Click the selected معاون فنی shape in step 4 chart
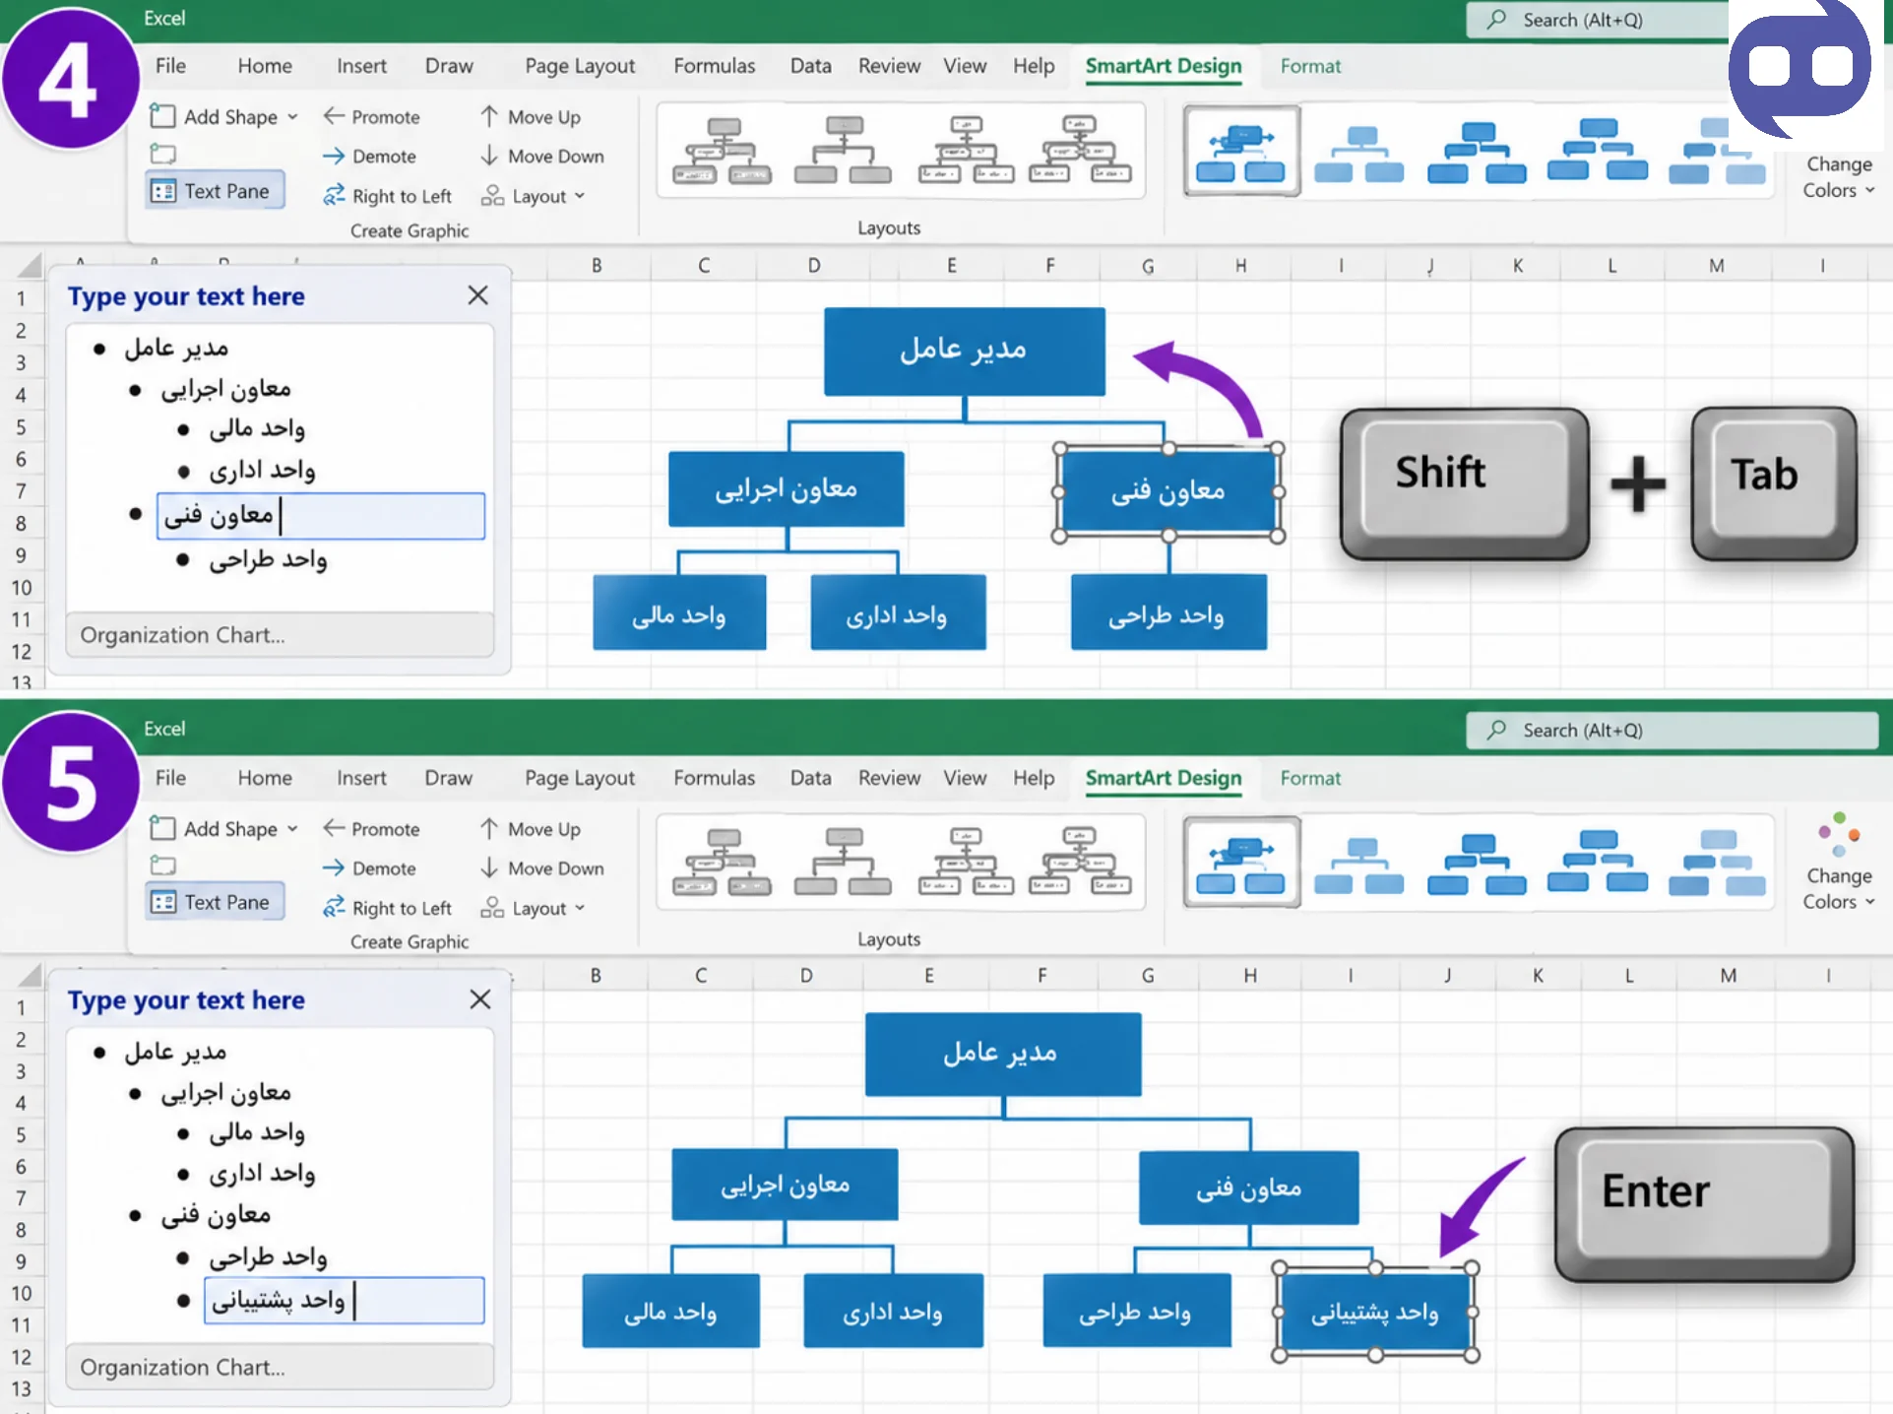 (x=1168, y=491)
